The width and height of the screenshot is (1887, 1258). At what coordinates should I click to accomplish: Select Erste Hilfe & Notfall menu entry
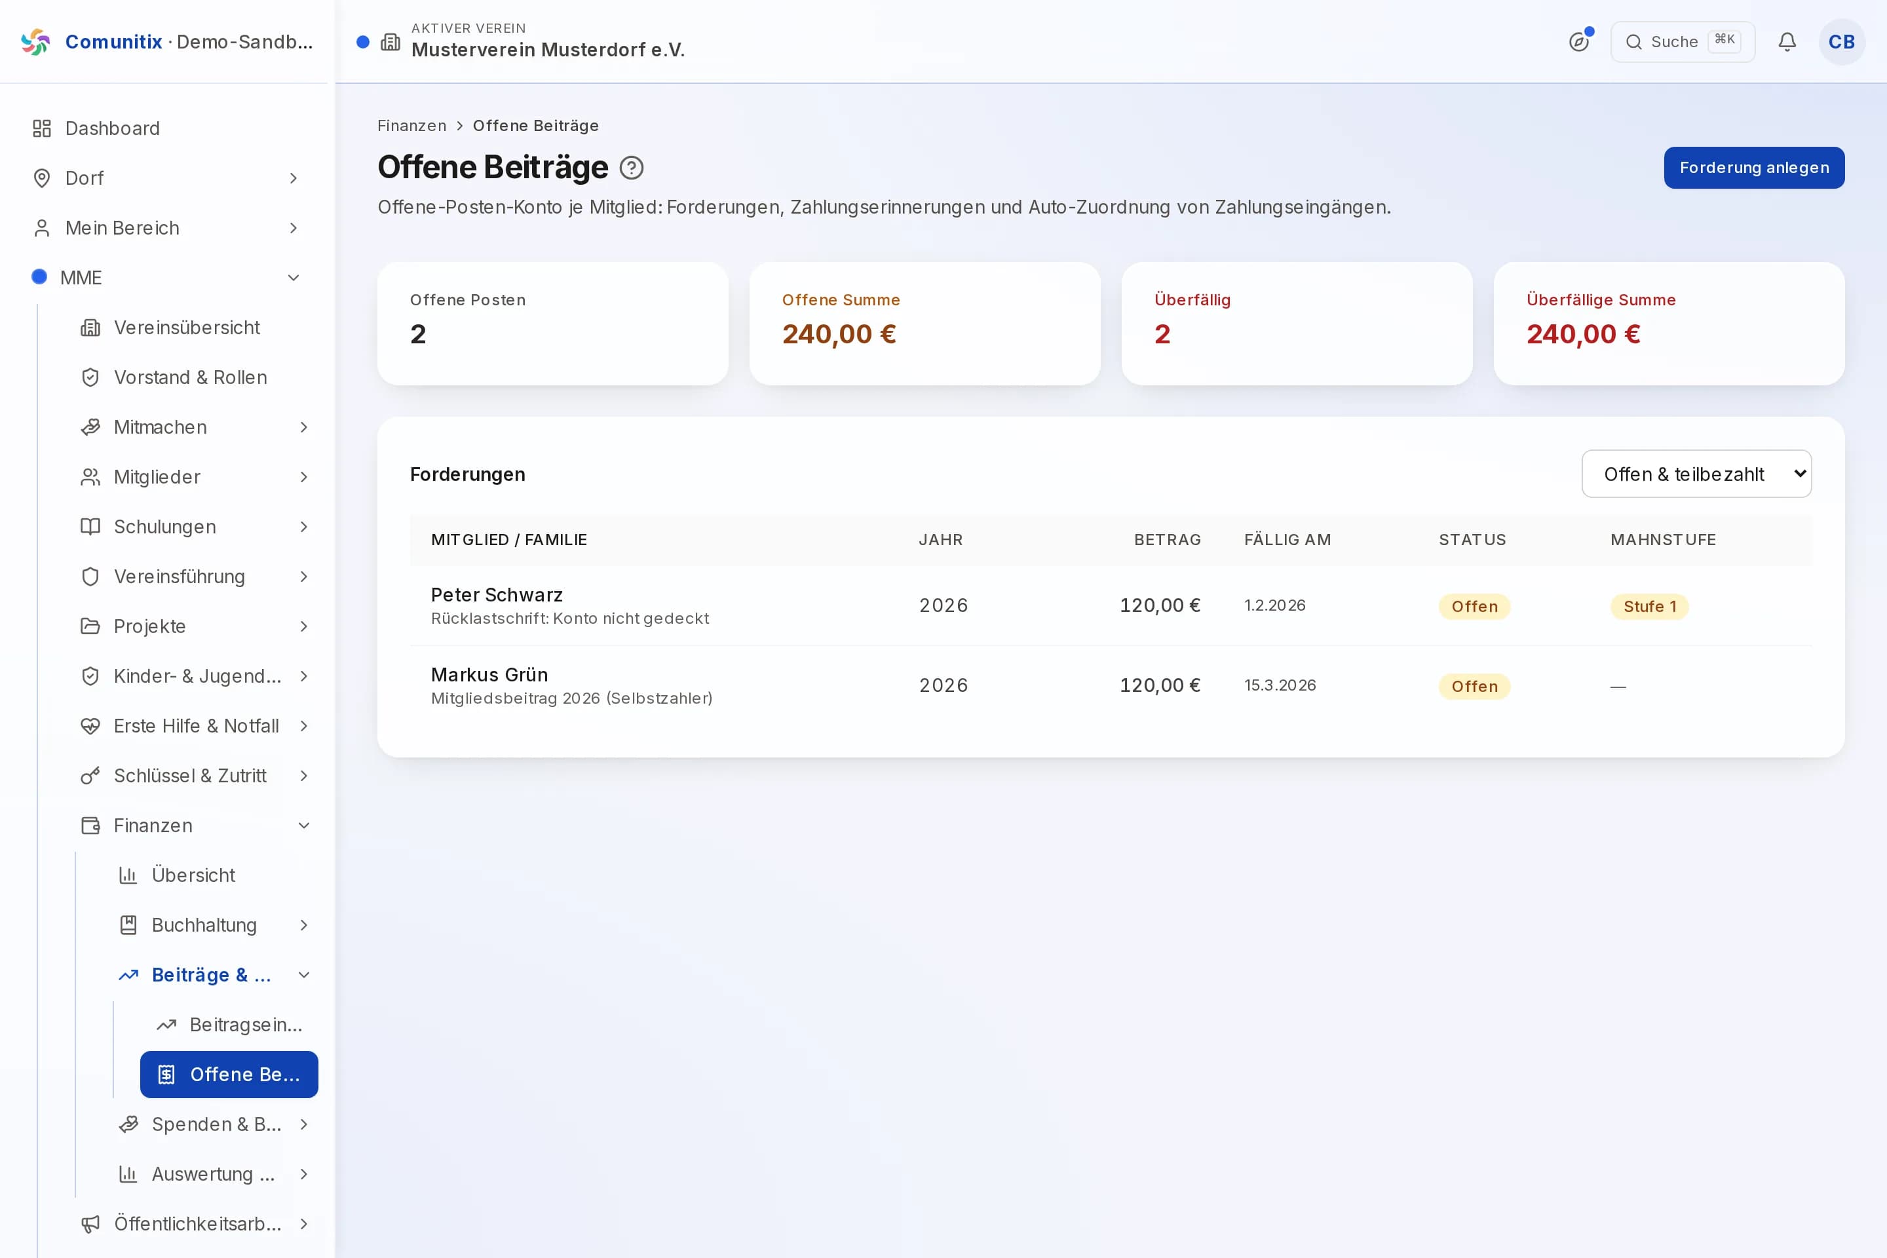(192, 726)
